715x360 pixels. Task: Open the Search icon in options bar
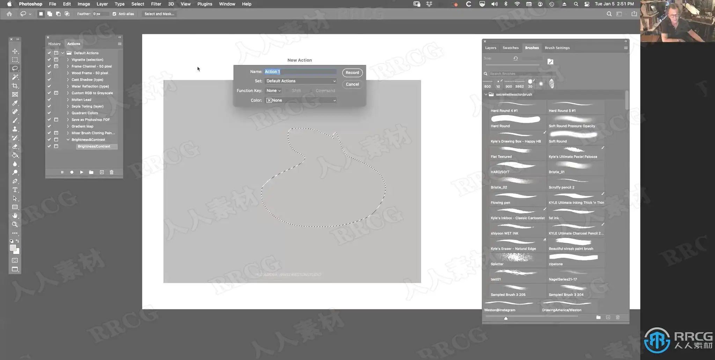(609, 14)
